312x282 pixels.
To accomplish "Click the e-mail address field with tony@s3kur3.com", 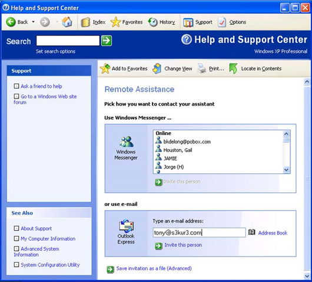I will pyautogui.click(x=199, y=232).
